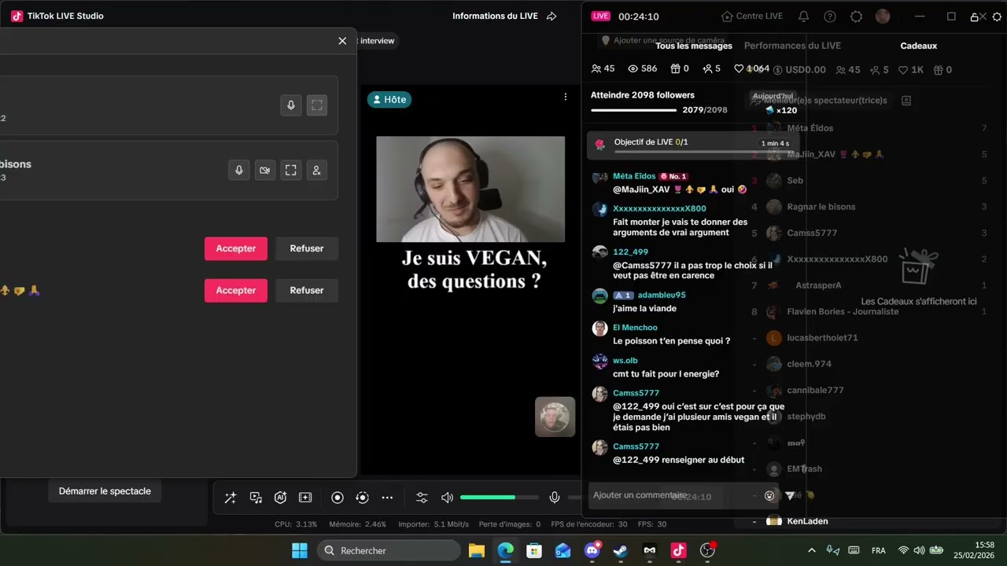This screenshot has height=566, width=1007.
Task: Open the magic wand effects tool
Action: [x=231, y=498]
